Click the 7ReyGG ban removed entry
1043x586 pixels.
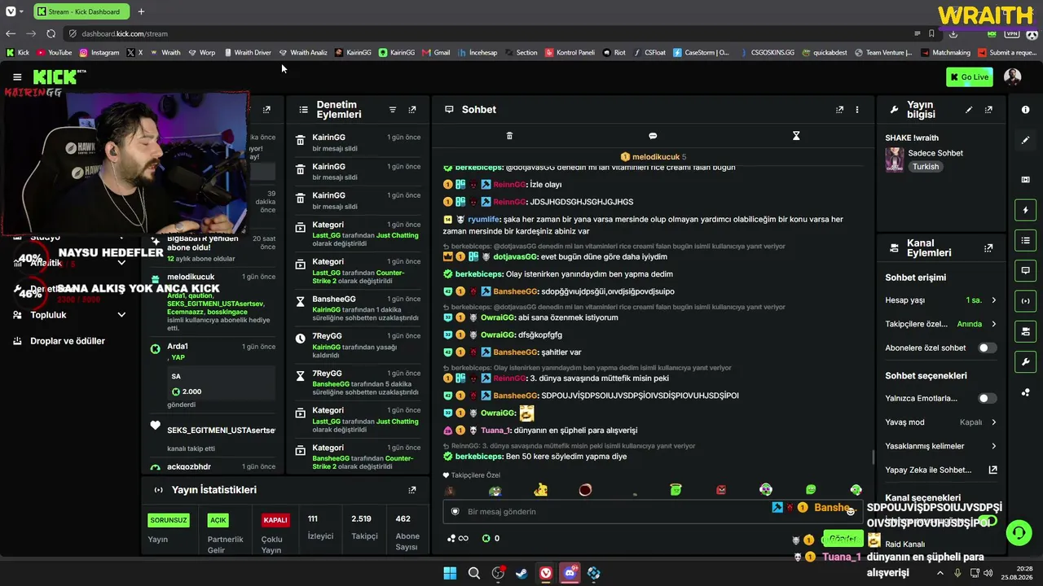(x=357, y=346)
